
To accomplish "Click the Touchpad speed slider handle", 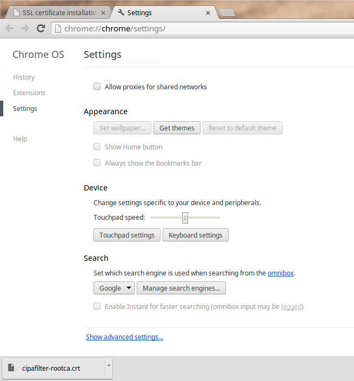I will point(185,218).
